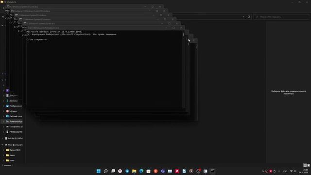311x175 pixels.
Task: Switch Explorer to large icons view
Action: tap(309, 165)
